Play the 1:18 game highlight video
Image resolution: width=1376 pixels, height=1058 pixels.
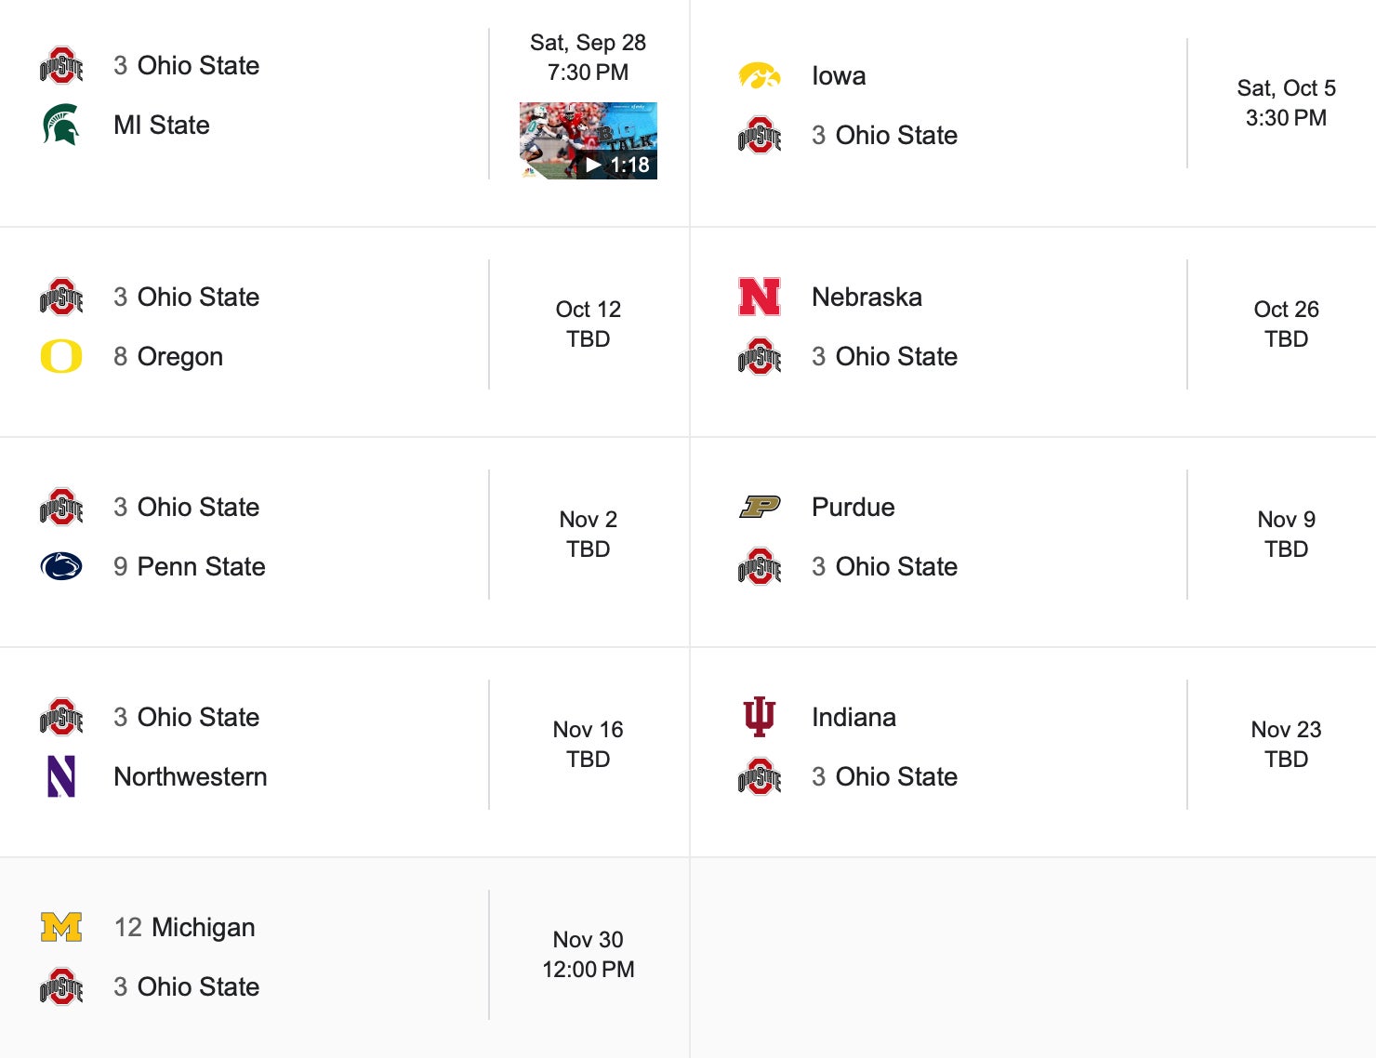(x=589, y=141)
